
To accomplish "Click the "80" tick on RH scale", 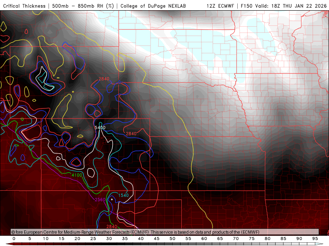I will tap(268, 239).
